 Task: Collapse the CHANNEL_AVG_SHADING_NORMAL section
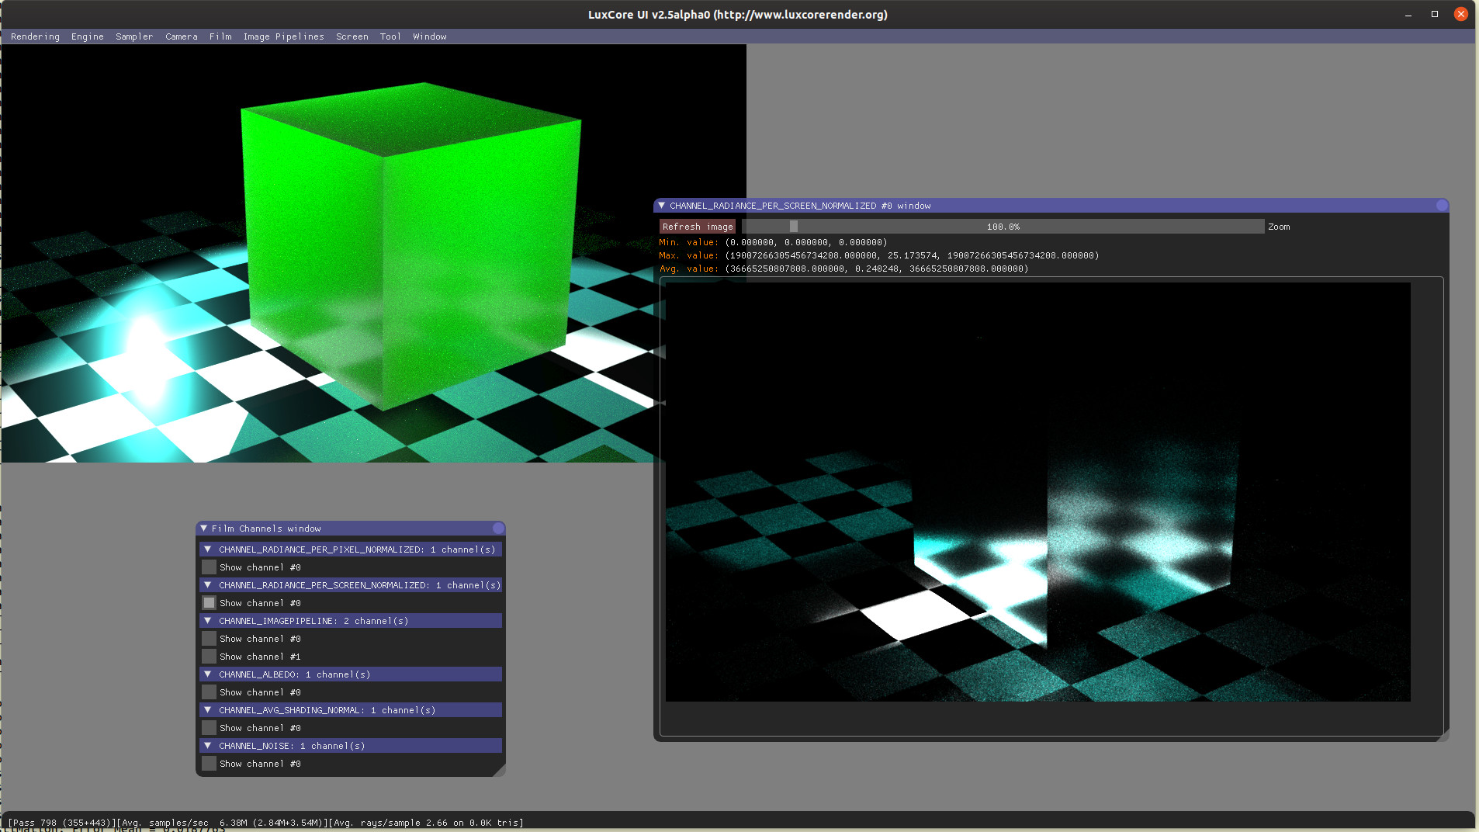[x=207, y=710]
